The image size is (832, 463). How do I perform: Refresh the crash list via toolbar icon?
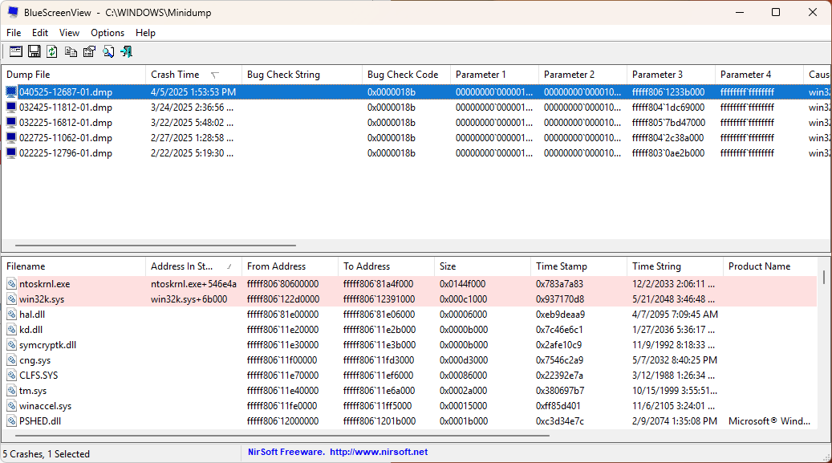(x=52, y=51)
